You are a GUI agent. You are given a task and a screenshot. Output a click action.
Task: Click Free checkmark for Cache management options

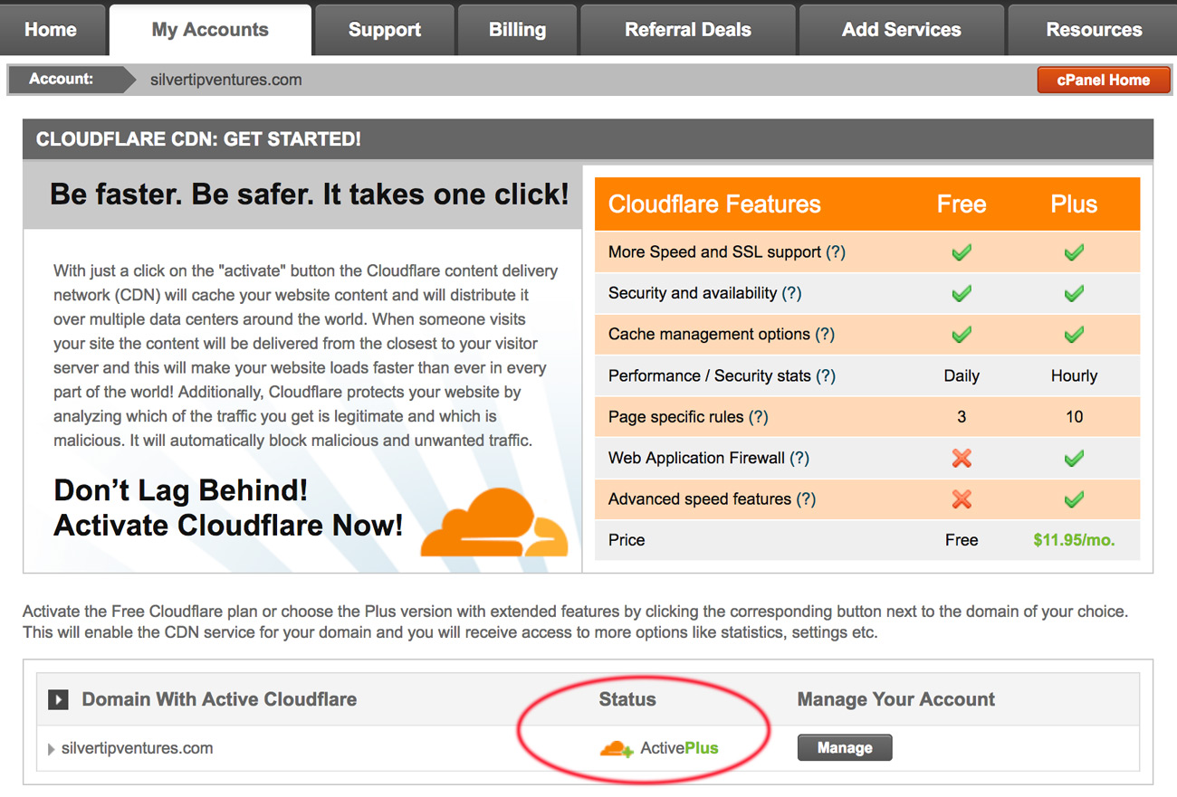962,334
